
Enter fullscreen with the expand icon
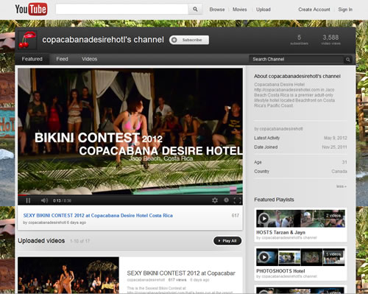coord(238,200)
